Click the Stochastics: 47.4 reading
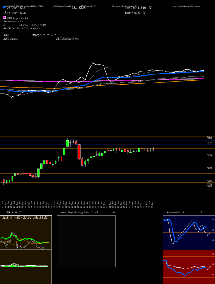Viewport: 215px width, 284px height. click(13, 22)
